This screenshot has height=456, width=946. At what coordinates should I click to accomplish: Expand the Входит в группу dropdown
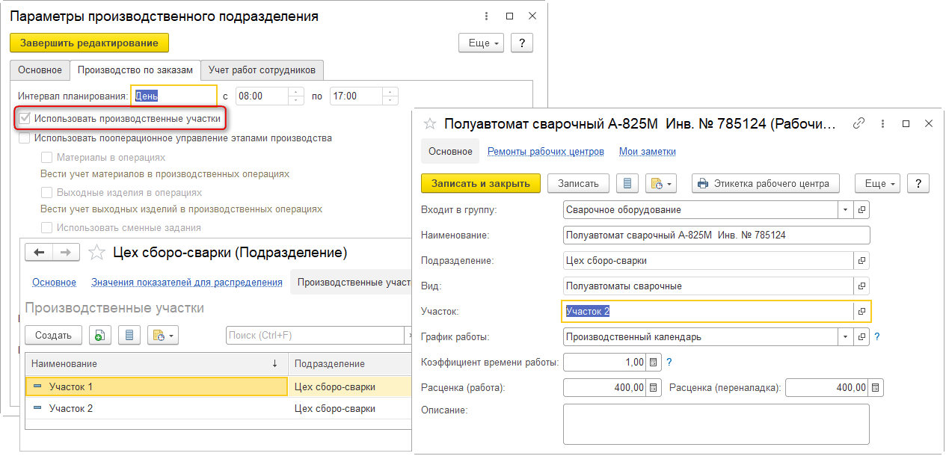click(846, 210)
